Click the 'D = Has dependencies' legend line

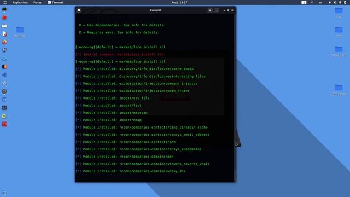click(x=122, y=25)
